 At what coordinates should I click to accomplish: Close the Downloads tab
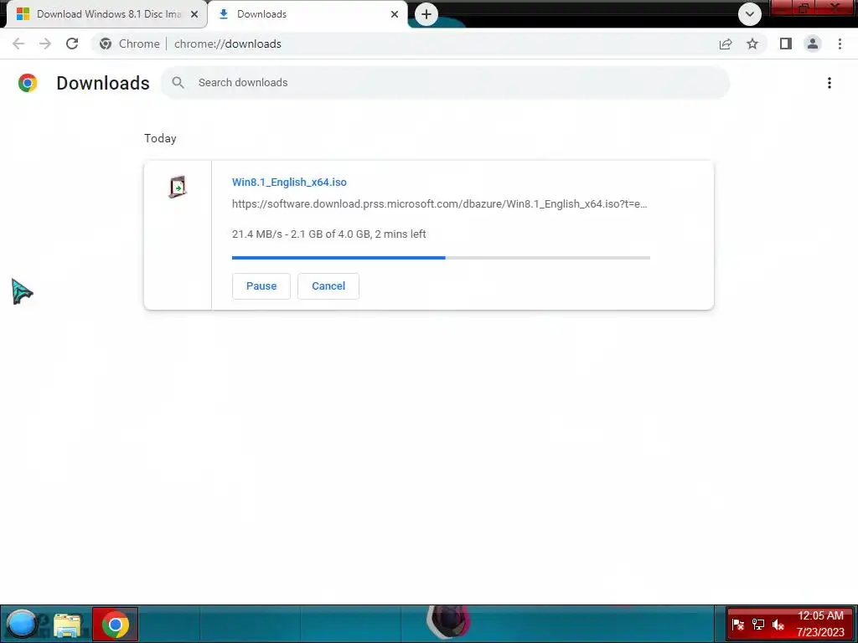(395, 14)
